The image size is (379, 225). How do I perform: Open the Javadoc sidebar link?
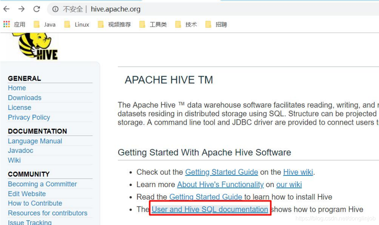coord(20,151)
